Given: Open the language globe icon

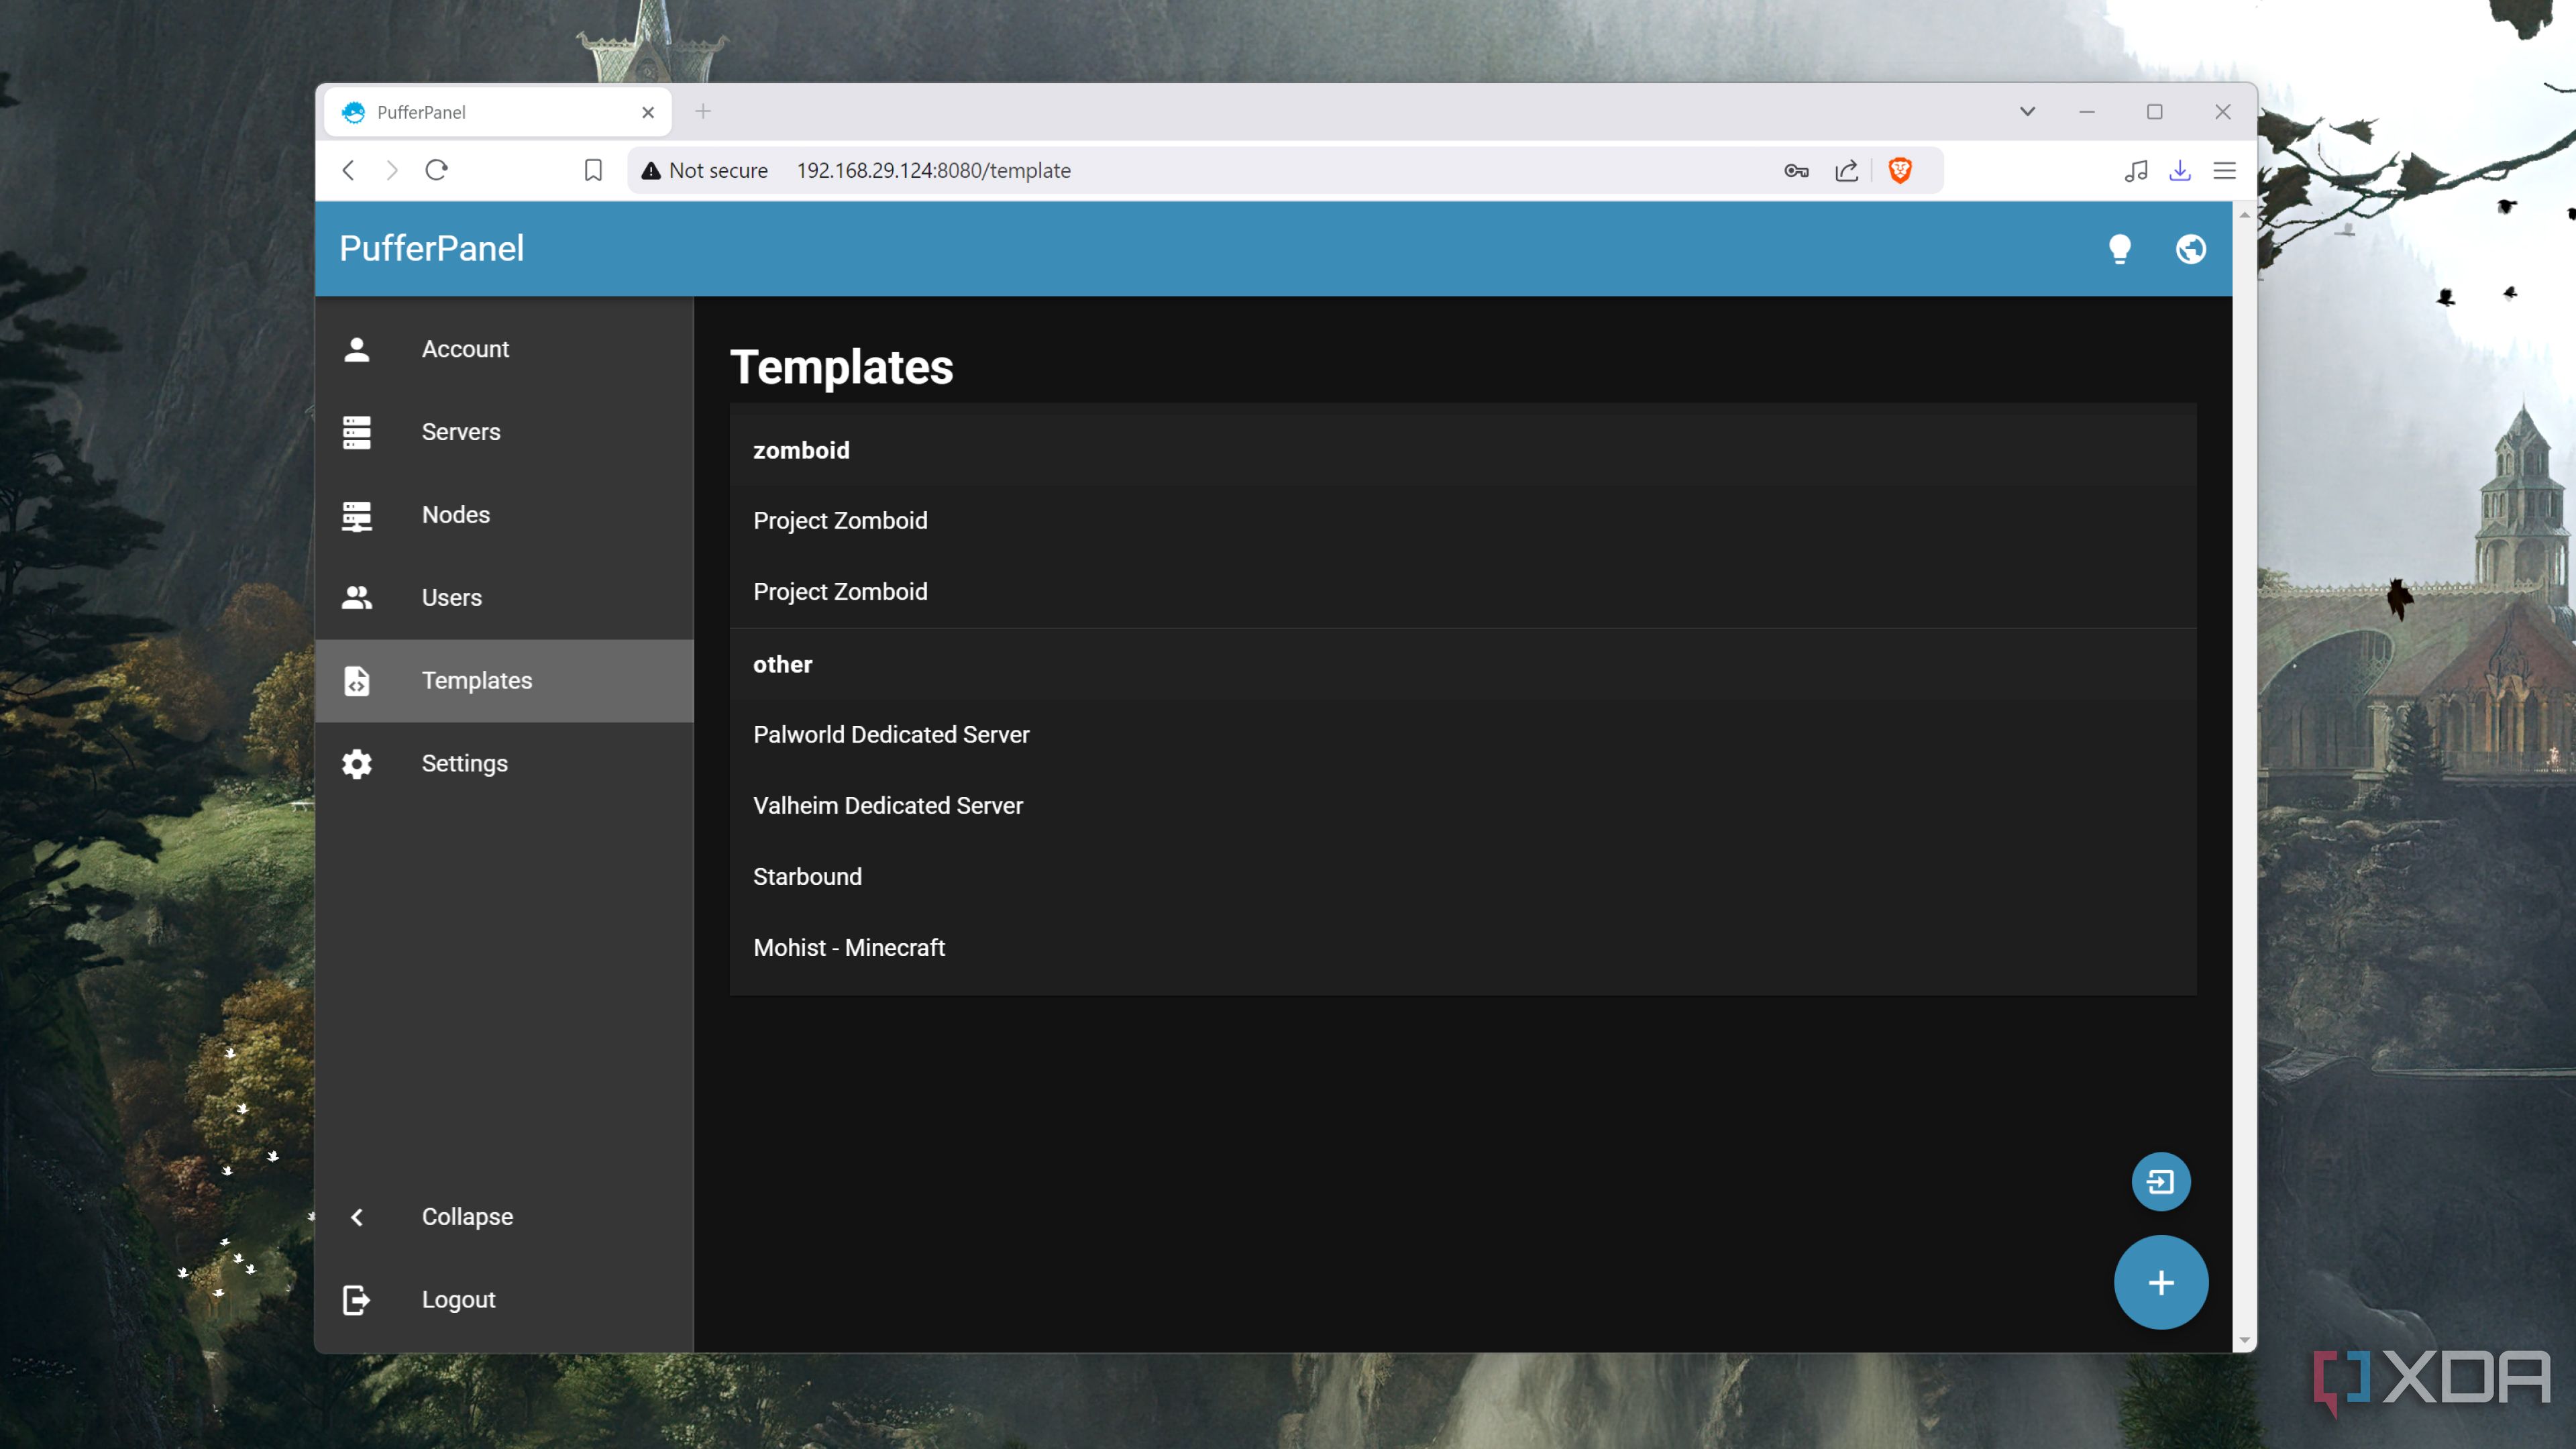Looking at the screenshot, I should point(2190,249).
